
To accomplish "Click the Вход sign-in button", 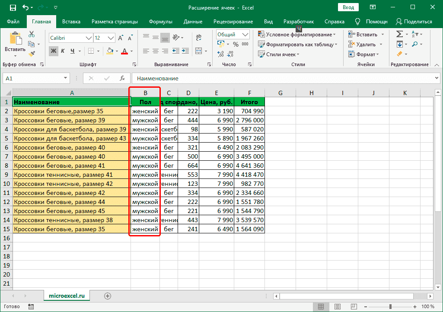I will pyautogui.click(x=348, y=7).
